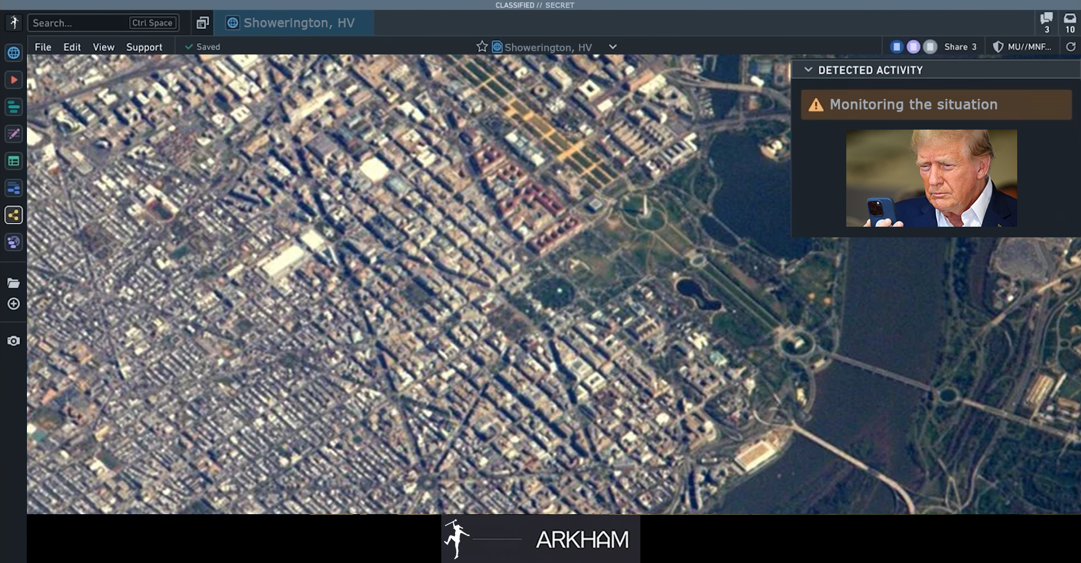Click the purple collaborator avatar
Viewport: 1081px width, 563px height.
[913, 47]
